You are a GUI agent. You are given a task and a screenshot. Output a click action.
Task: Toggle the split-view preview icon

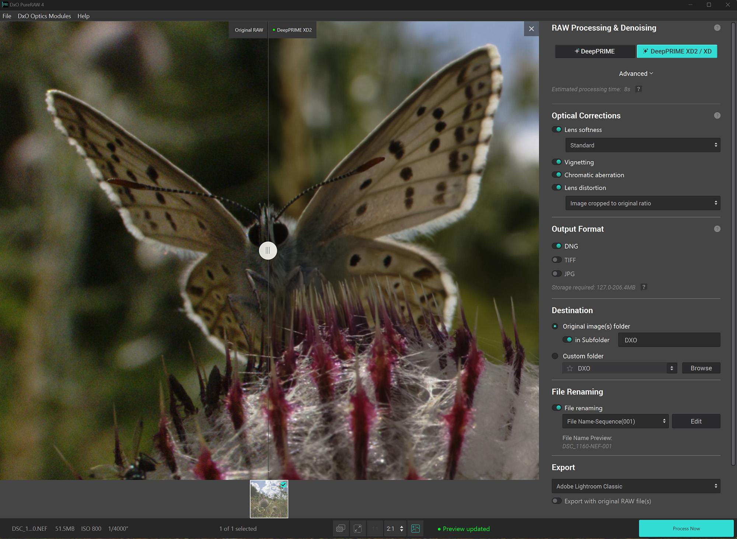415,529
